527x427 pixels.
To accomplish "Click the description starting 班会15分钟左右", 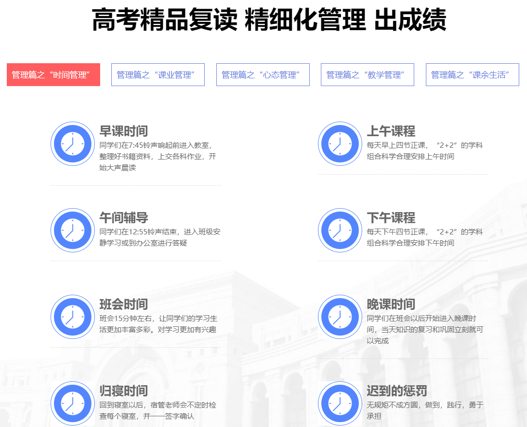I will (x=158, y=324).
